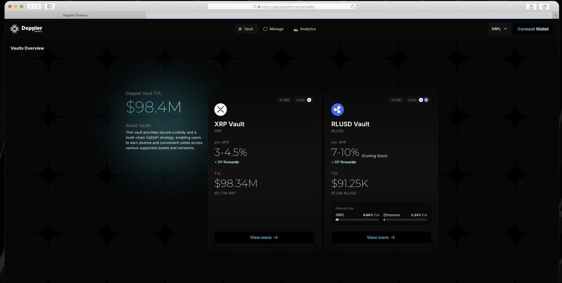Image resolution: width=562 pixels, height=283 pixels.
Task: Click the $98.4M total TVL value
Action: 154,108
